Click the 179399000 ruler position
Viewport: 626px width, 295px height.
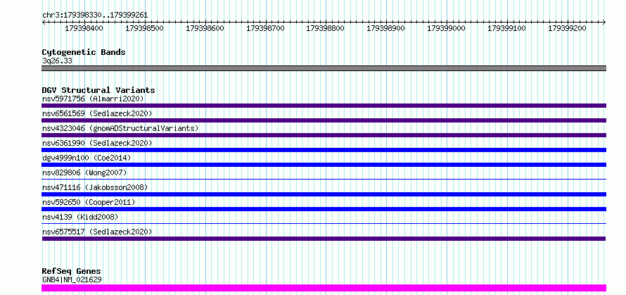pyautogui.click(x=446, y=29)
